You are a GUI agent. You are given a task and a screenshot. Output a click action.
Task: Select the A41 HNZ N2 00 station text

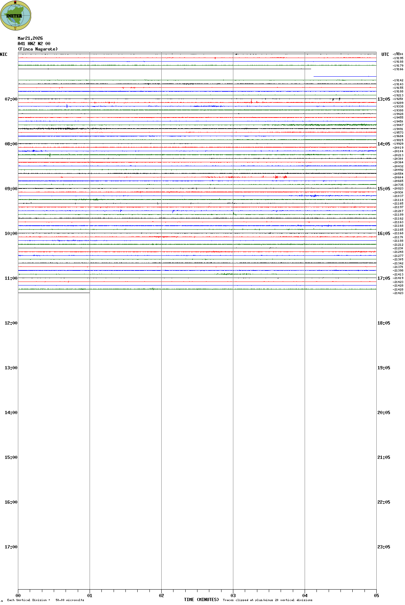[x=34, y=44]
